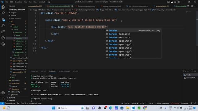Open Run and Debug view
The image size is (198, 111).
coord(3,26)
